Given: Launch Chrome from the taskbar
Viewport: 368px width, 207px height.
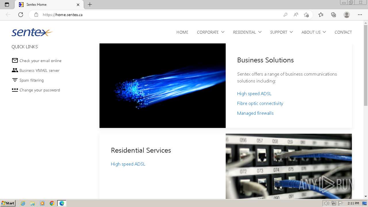Looking at the screenshot, I should click(52, 203).
